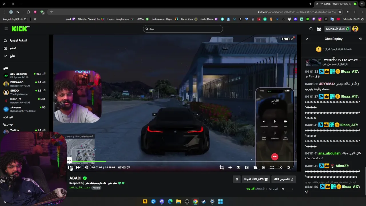Open DRKAALO channel in the sidebar
The image size is (366, 206).
coord(24,84)
